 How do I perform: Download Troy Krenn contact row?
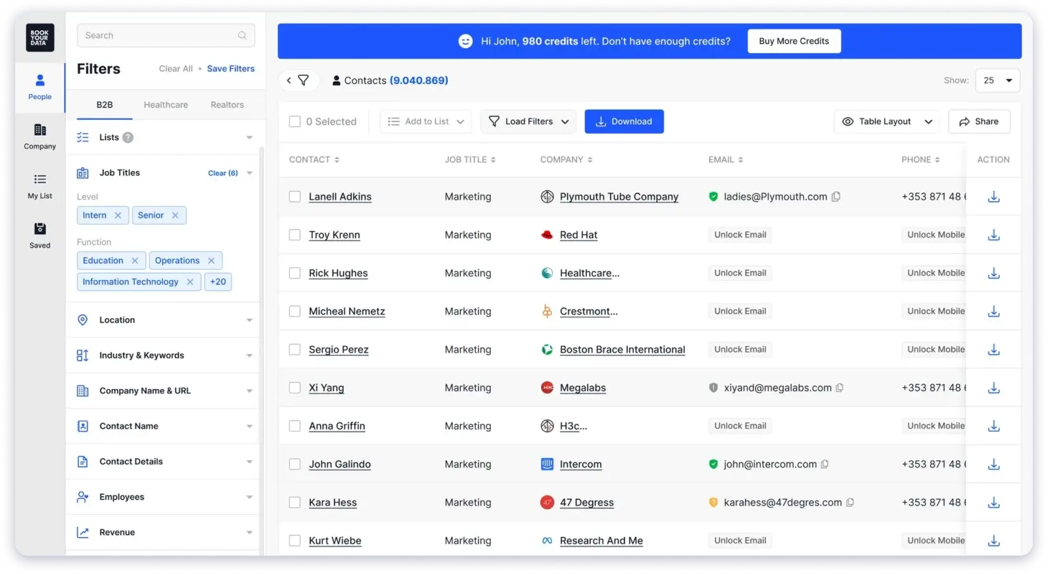click(994, 235)
